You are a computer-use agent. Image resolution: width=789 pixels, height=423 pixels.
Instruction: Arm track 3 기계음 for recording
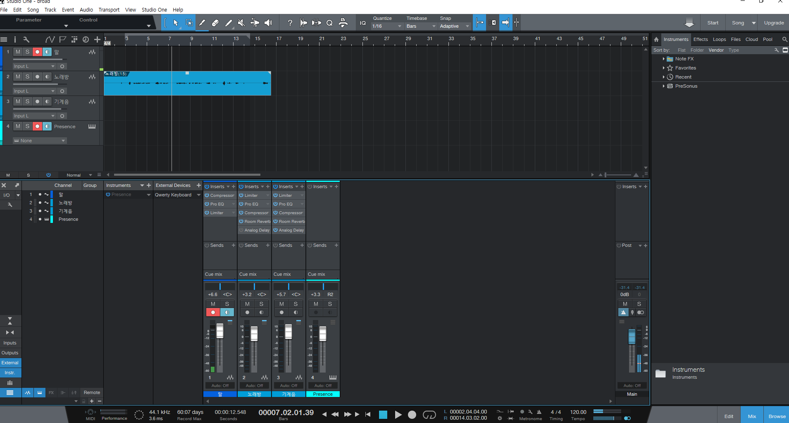(x=37, y=101)
